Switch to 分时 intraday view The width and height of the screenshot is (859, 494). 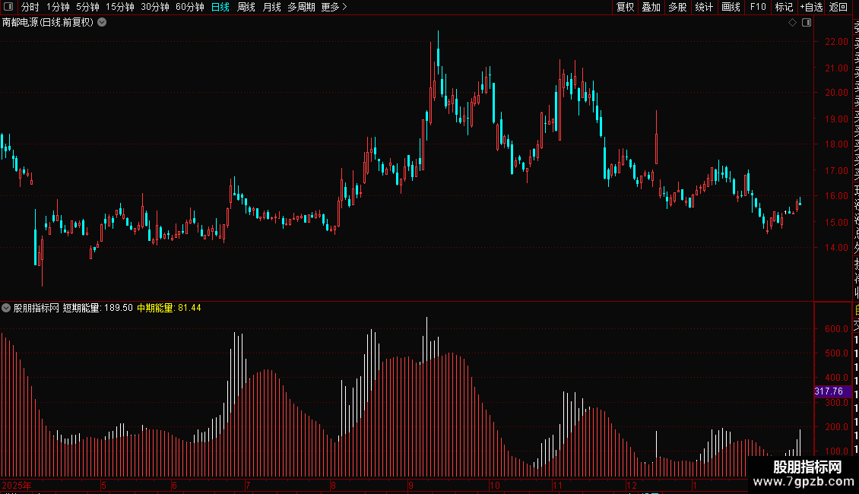(30, 7)
